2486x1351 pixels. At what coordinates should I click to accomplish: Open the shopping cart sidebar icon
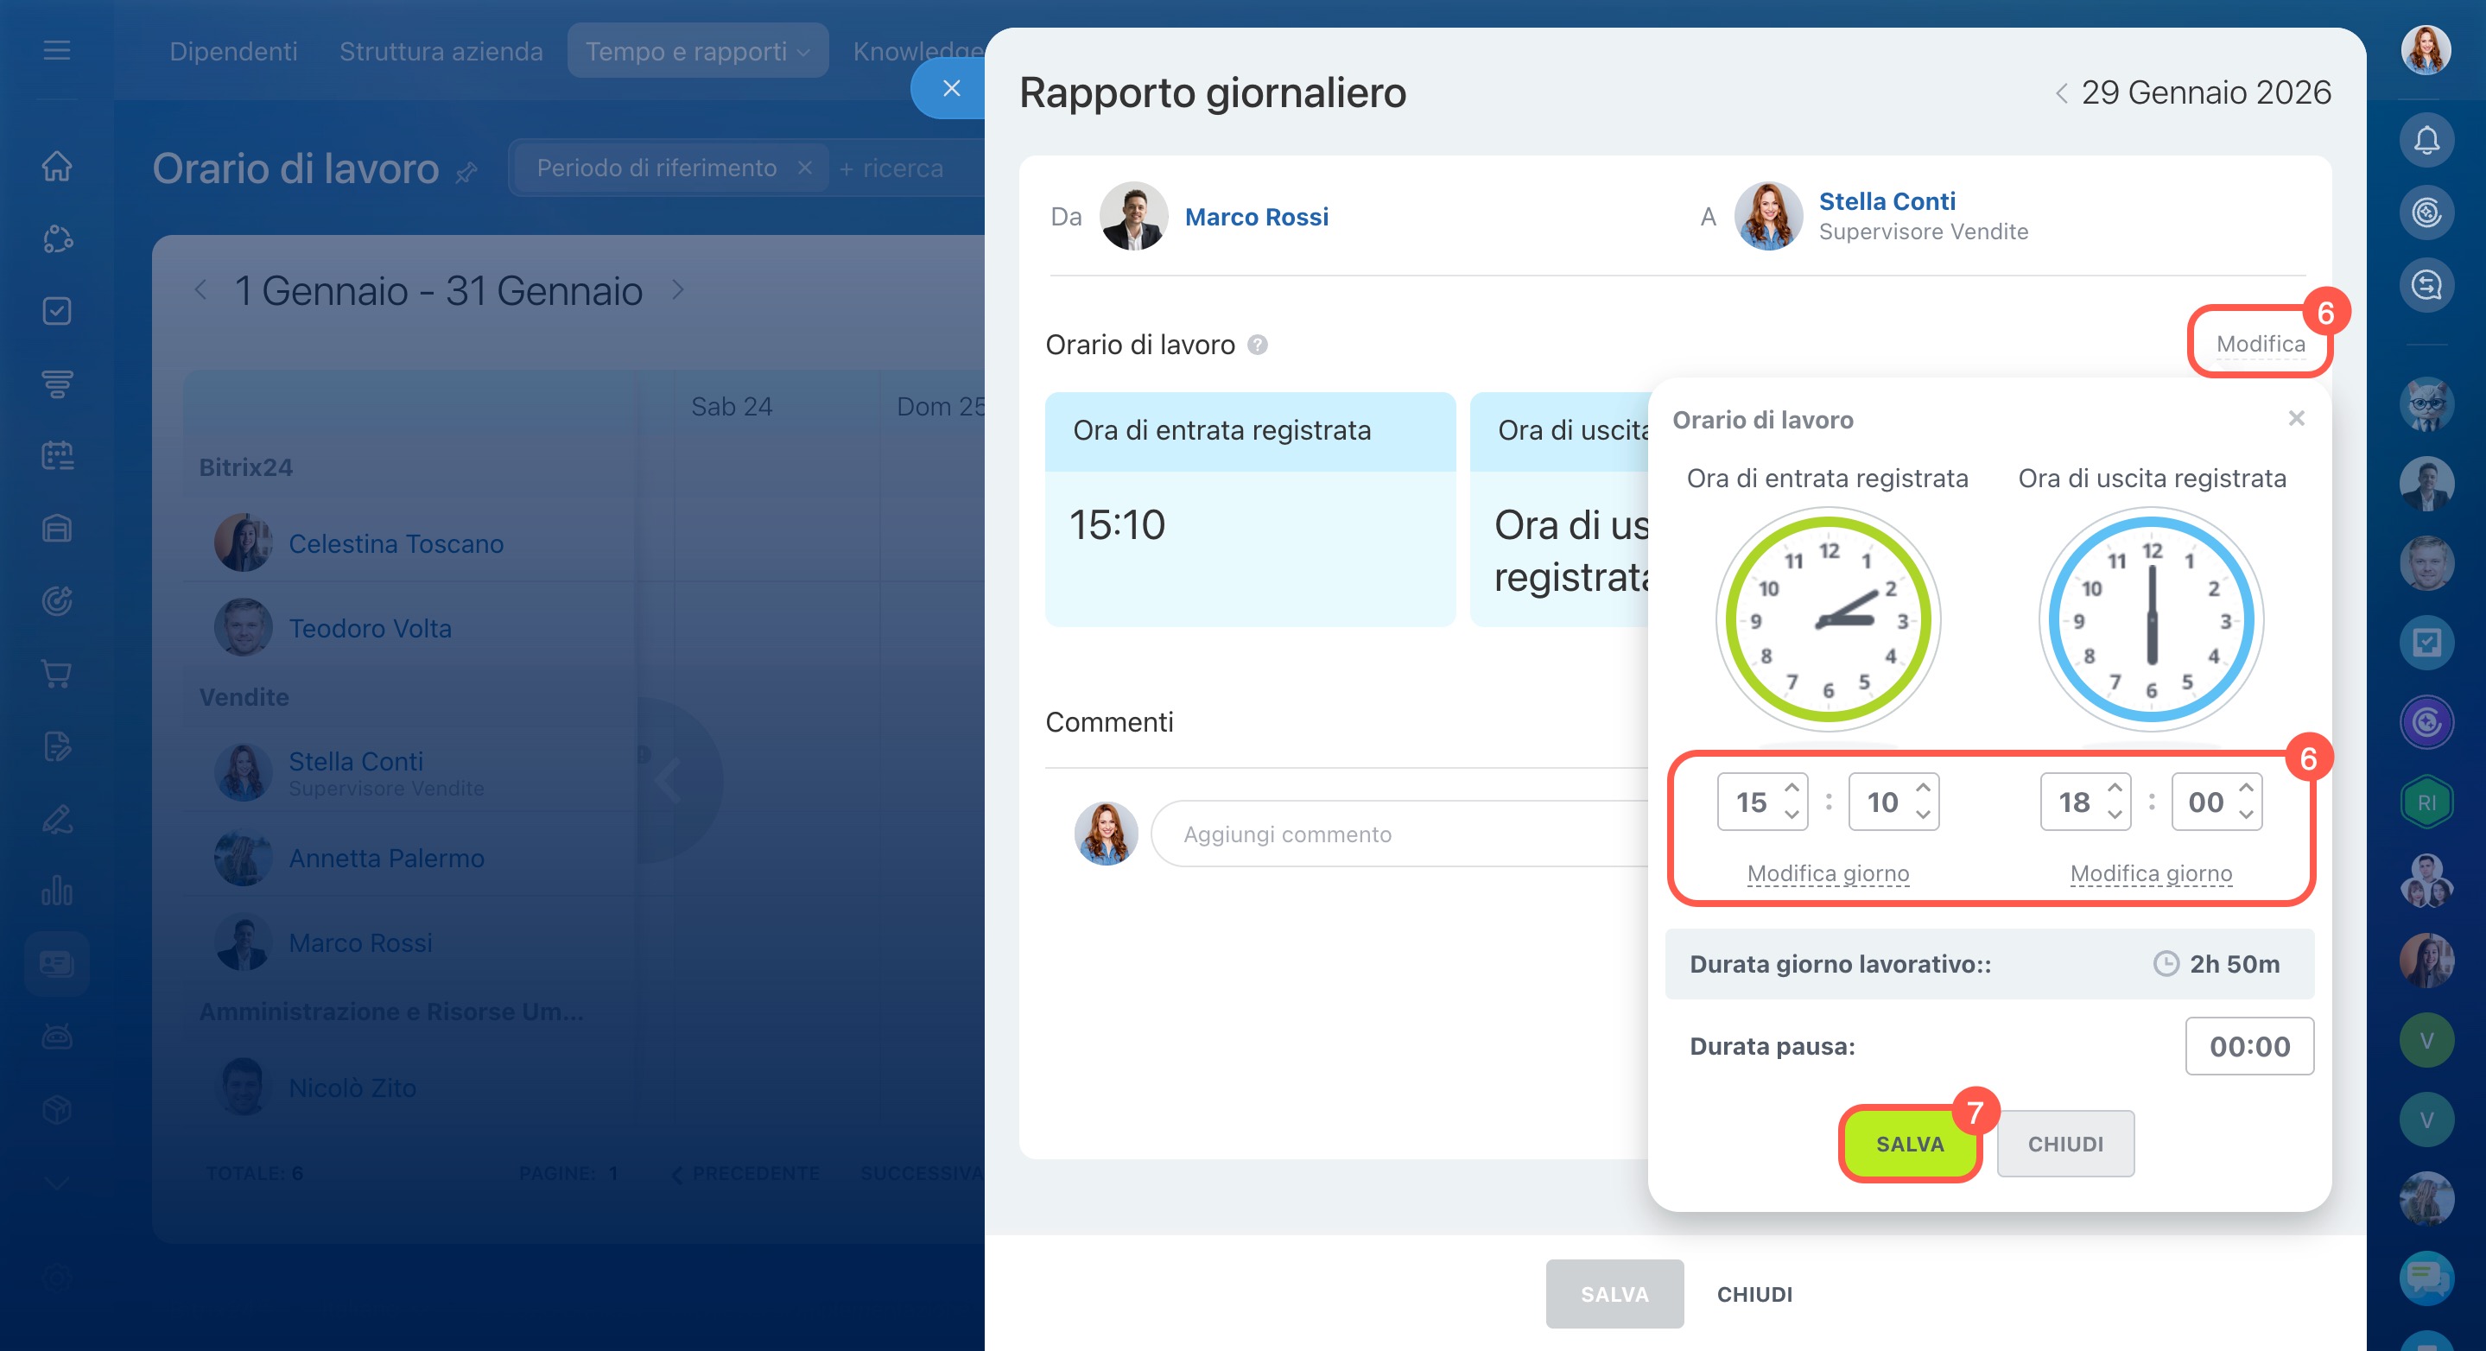click(57, 674)
